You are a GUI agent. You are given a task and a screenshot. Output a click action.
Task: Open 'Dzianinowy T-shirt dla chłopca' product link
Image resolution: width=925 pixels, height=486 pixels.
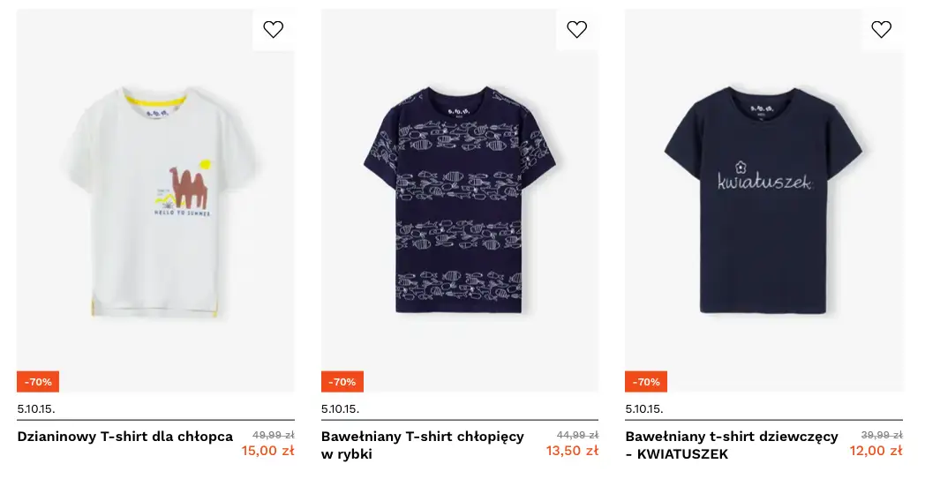(x=125, y=437)
